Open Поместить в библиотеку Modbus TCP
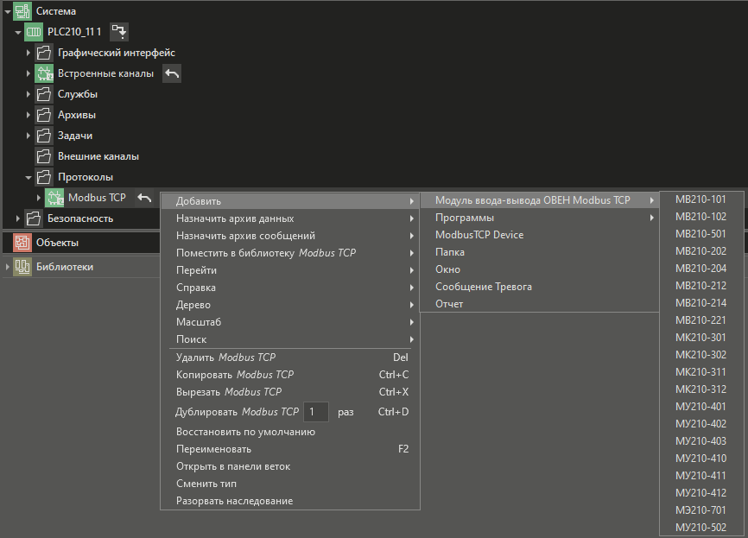 tap(290, 253)
